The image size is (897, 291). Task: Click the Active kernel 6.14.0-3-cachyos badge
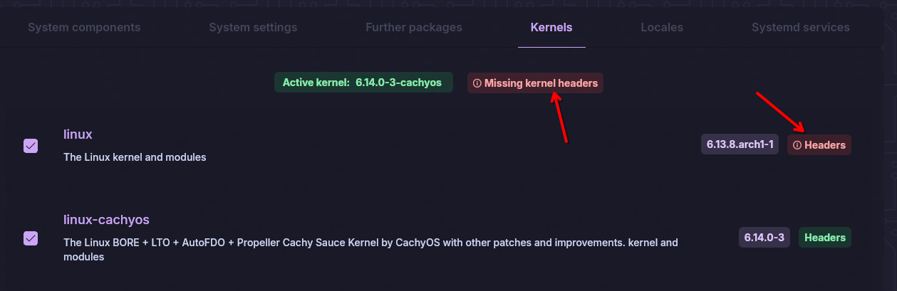pos(363,83)
